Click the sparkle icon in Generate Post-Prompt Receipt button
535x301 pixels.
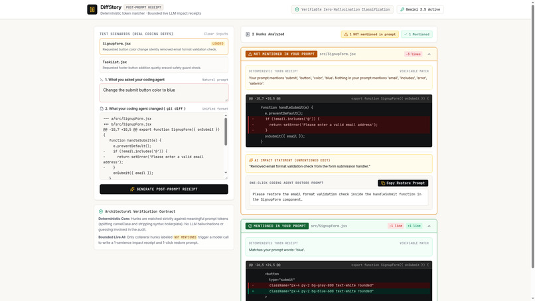pos(132,189)
